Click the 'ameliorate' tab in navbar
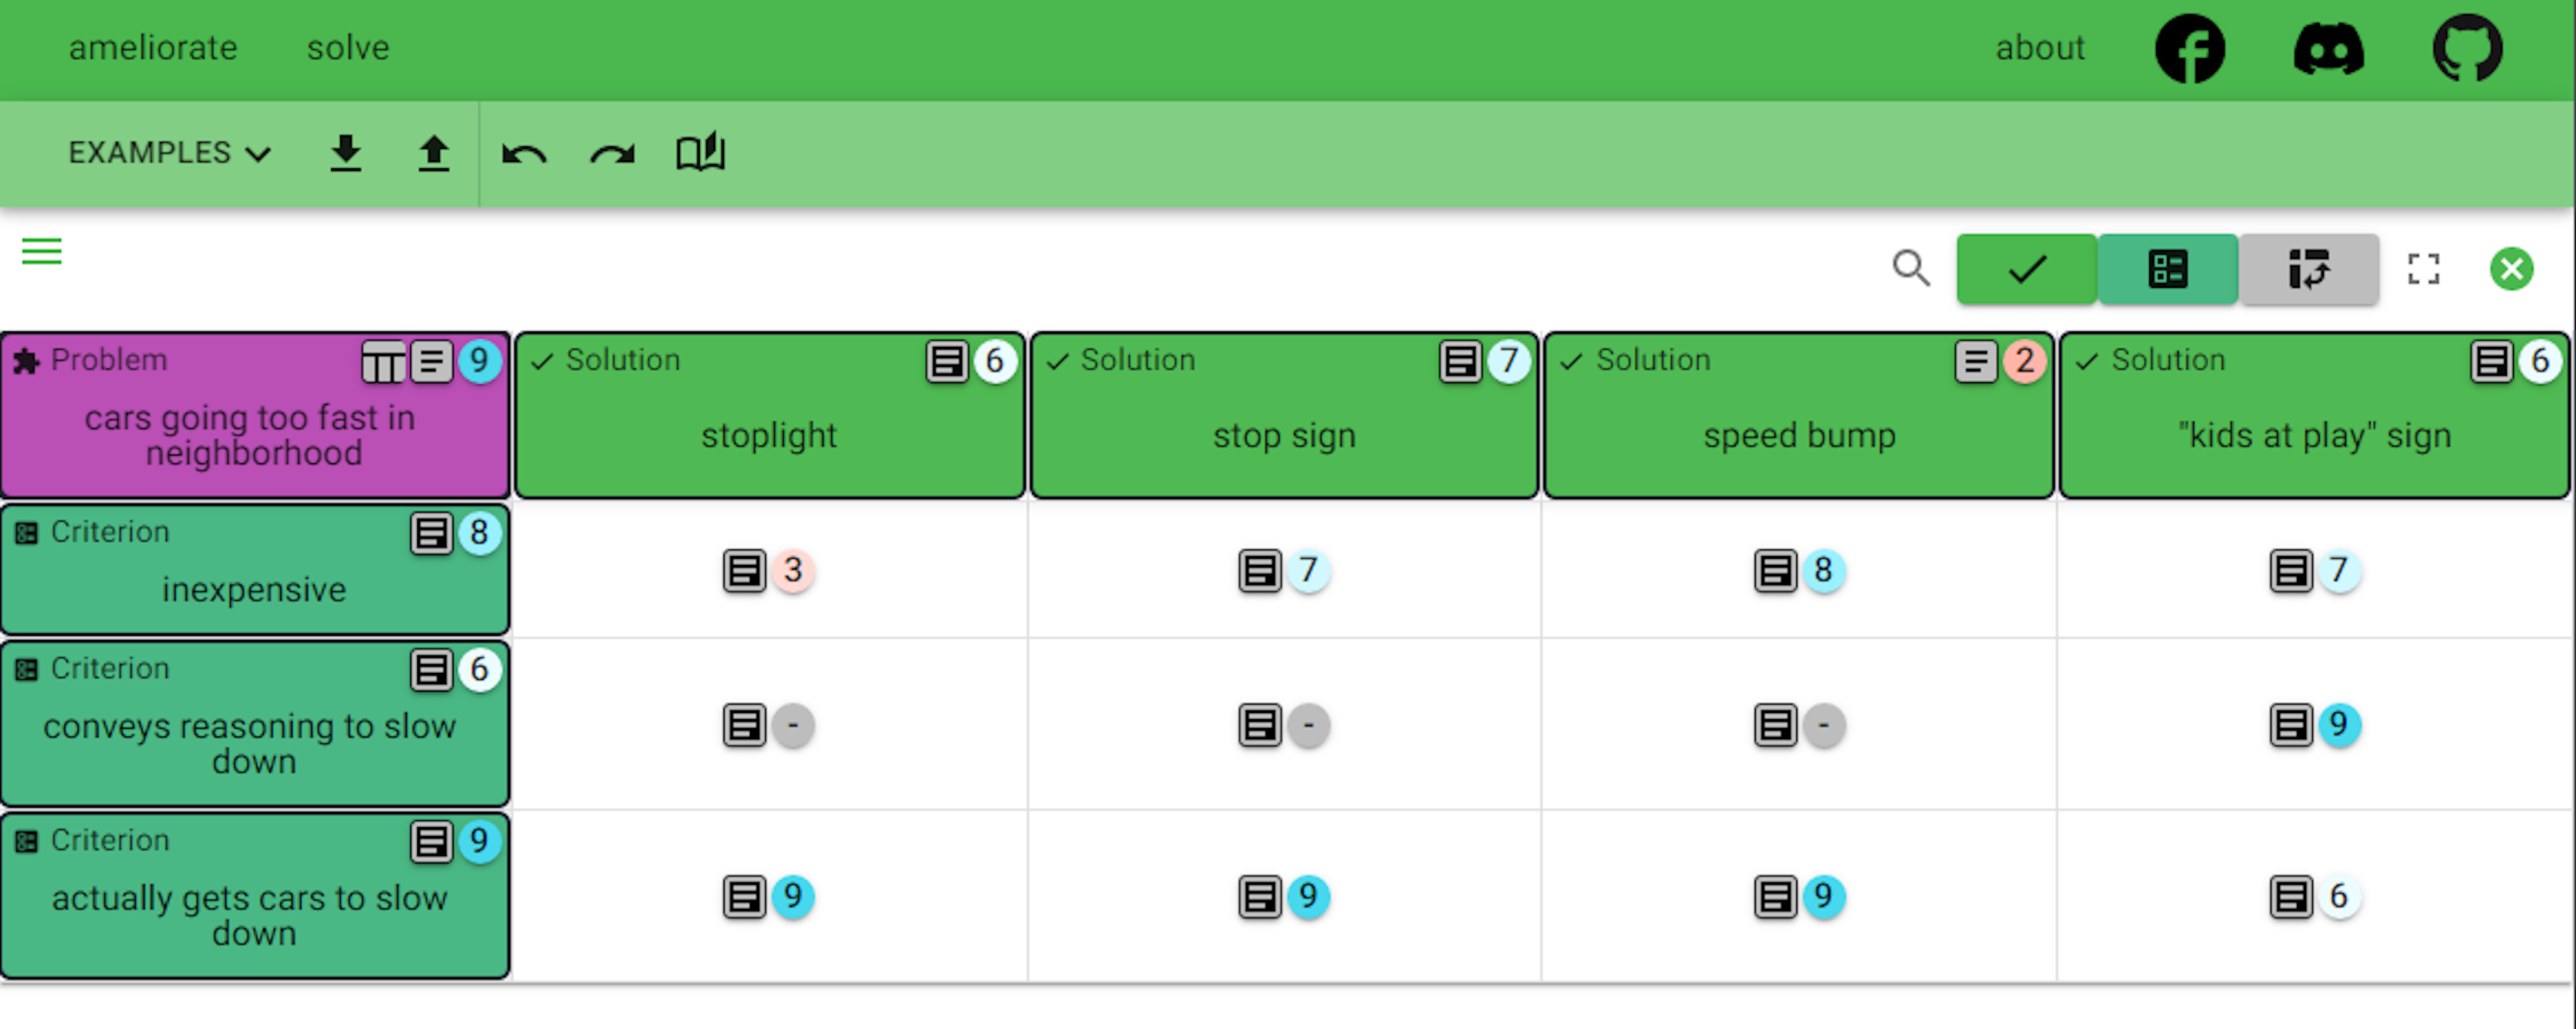Image resolution: width=2576 pixels, height=1029 pixels. click(x=153, y=46)
